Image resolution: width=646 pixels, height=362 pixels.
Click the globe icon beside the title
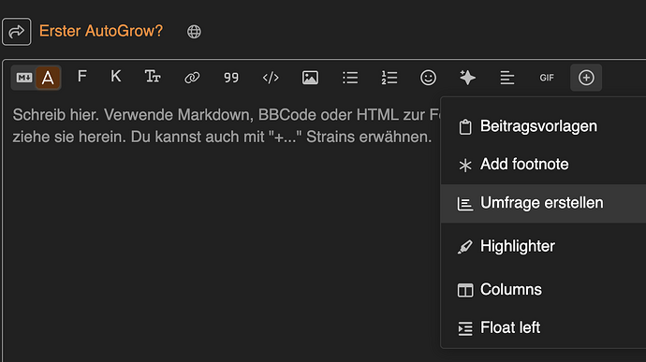click(x=194, y=32)
